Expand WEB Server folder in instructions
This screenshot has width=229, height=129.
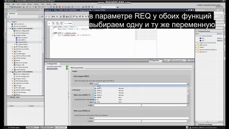196,45
